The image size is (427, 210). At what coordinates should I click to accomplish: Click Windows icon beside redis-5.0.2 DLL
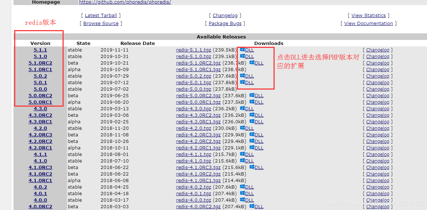[x=242, y=76]
